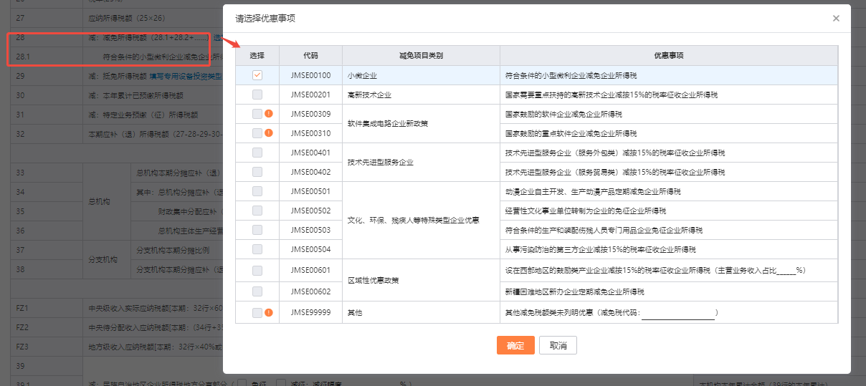This screenshot has width=866, height=386.
Task: Click the warning icon beside JMSE00309
Action: click(x=269, y=114)
